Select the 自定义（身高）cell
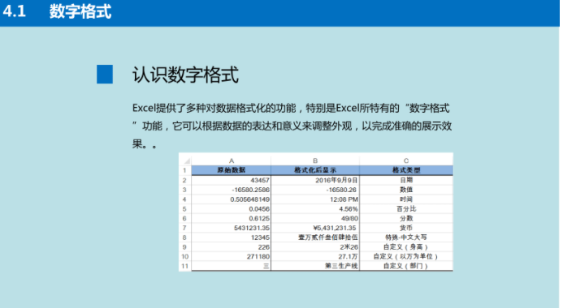The image size is (563, 308). (x=406, y=247)
